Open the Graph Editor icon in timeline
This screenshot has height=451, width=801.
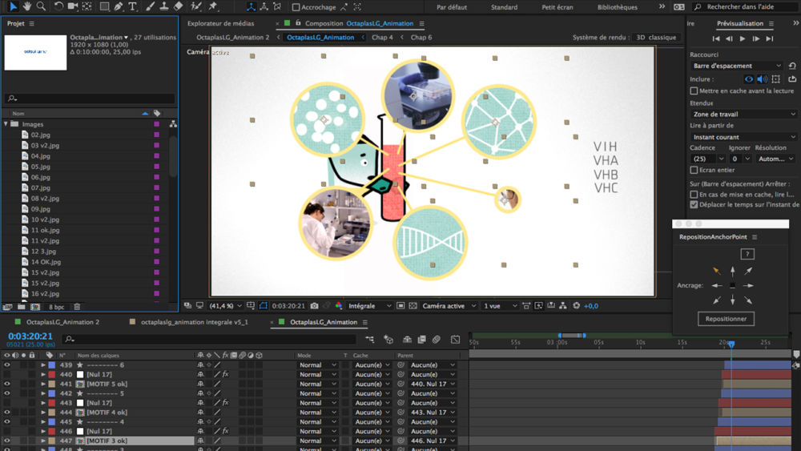(455, 339)
